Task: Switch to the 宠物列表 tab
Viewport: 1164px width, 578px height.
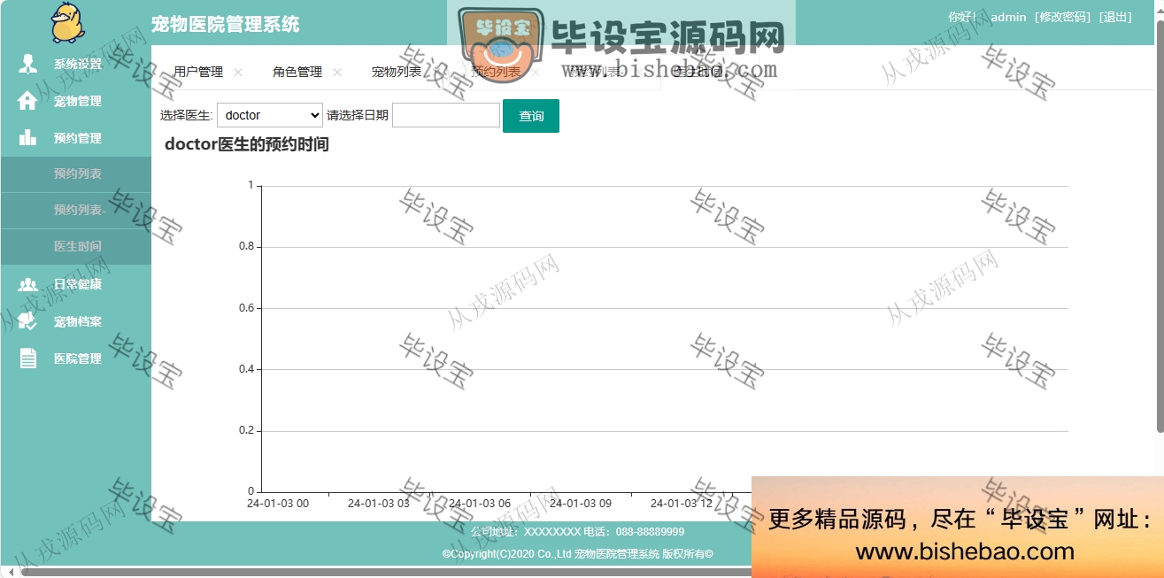Action: [397, 73]
